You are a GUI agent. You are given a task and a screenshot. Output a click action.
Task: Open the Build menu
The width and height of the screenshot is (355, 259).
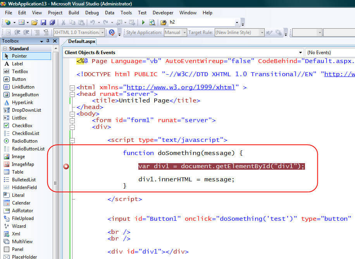tap(74, 13)
